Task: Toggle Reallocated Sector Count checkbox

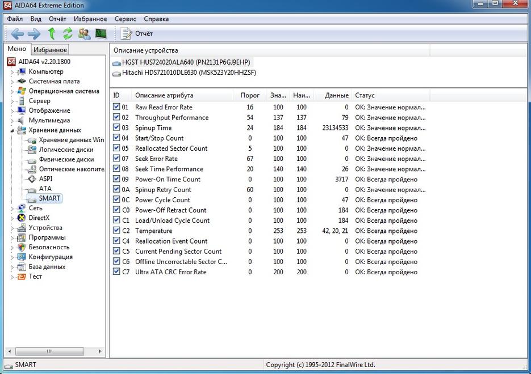Action: tap(116, 148)
